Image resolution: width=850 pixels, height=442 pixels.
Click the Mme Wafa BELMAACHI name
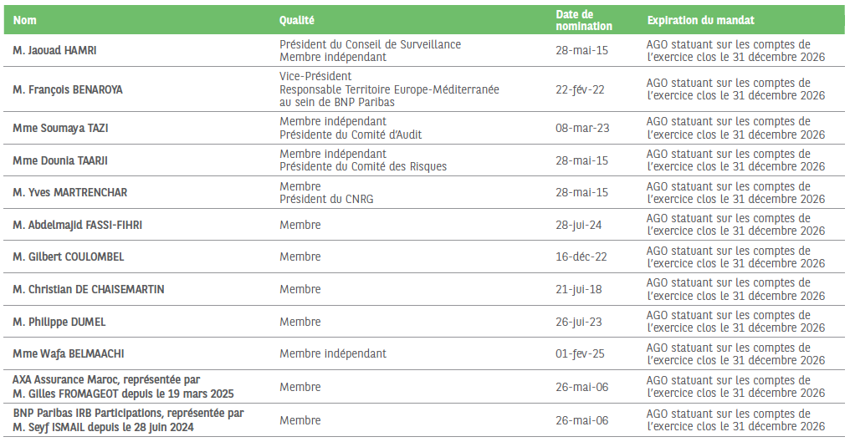tap(69, 354)
